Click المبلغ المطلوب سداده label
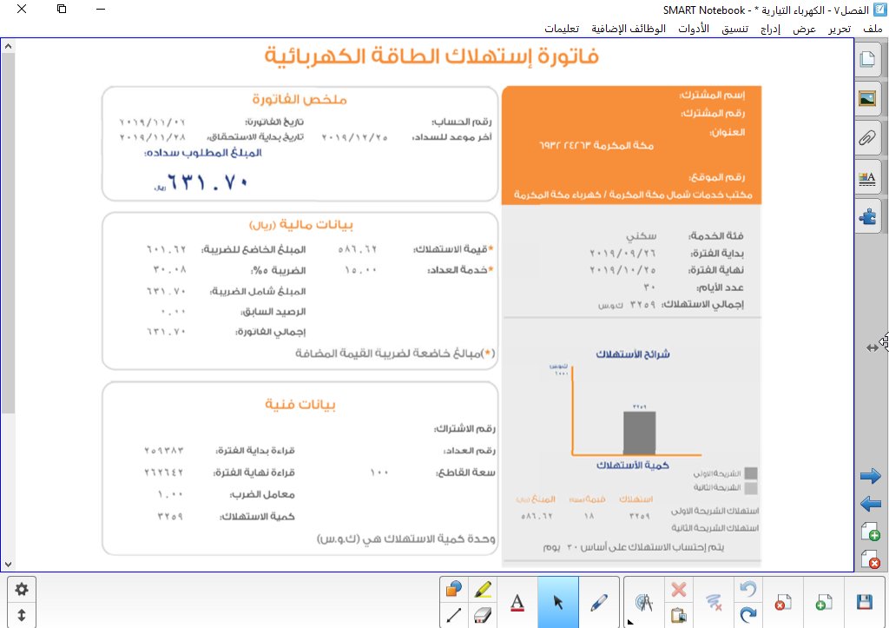The width and height of the screenshot is (889, 628). click(x=203, y=153)
